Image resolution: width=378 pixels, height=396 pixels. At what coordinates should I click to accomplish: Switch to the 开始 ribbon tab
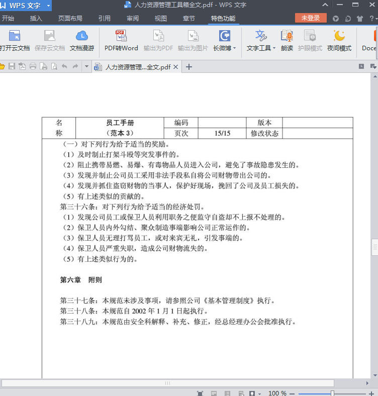point(8,19)
